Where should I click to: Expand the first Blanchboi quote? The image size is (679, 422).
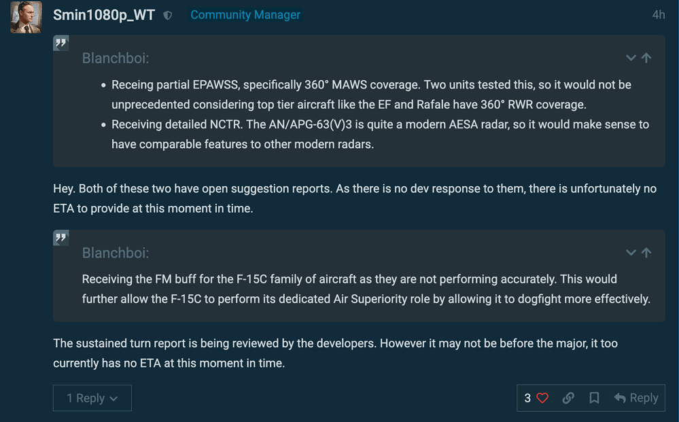(630, 58)
